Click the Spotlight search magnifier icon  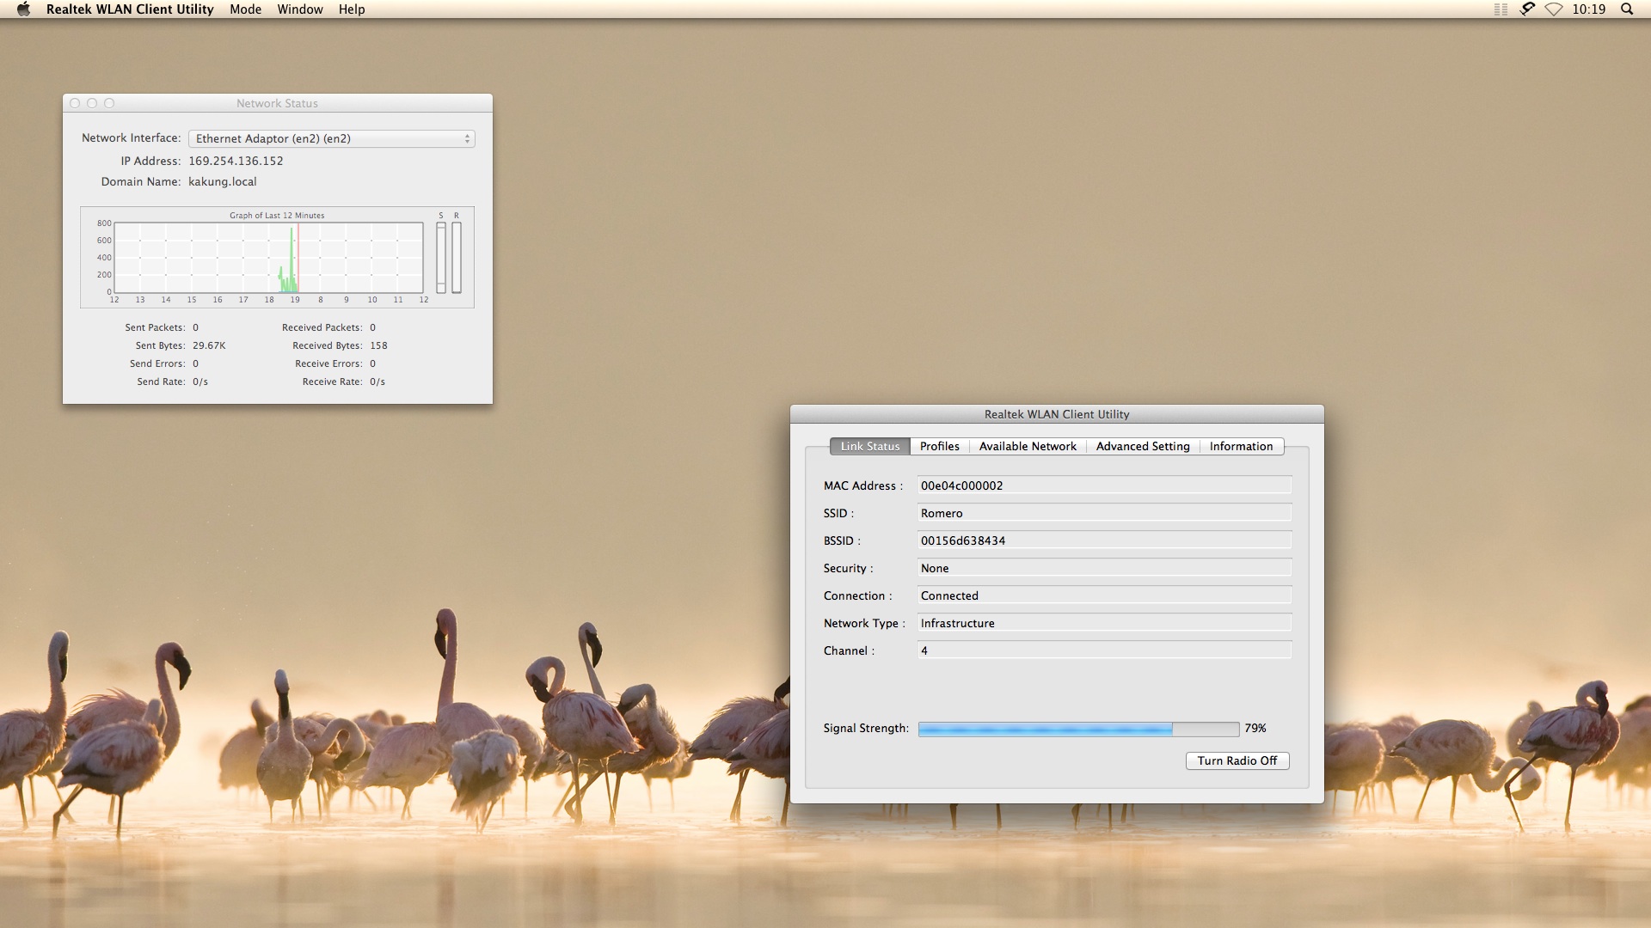click(x=1626, y=9)
